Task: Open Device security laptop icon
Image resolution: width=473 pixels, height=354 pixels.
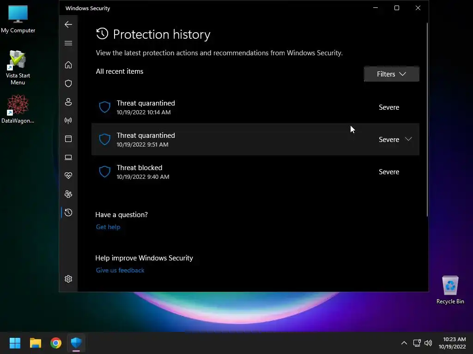Action: pos(68,157)
